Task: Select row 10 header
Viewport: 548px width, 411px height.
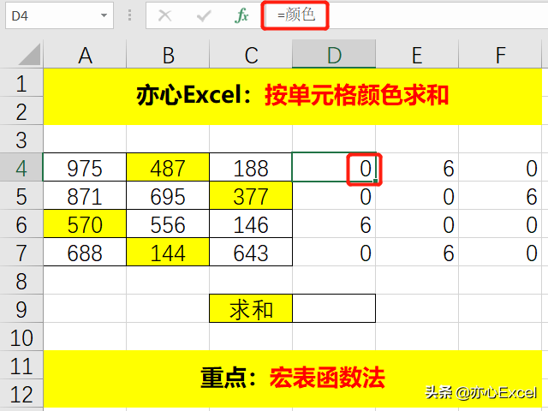Action: click(21, 337)
